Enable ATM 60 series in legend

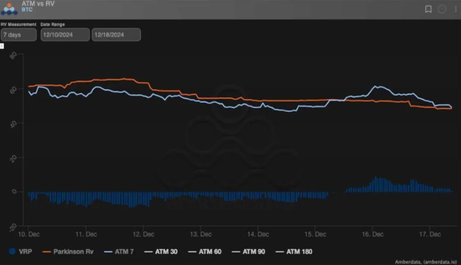[205, 252]
